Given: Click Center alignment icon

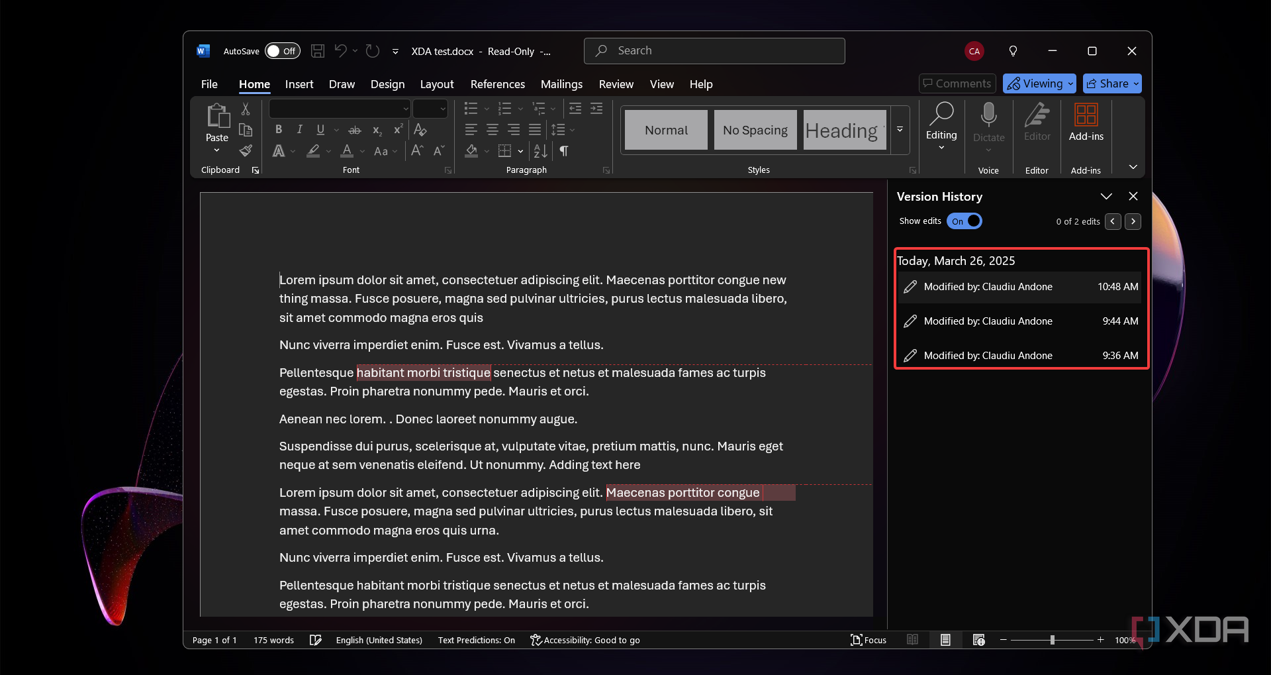Looking at the screenshot, I should (x=493, y=130).
